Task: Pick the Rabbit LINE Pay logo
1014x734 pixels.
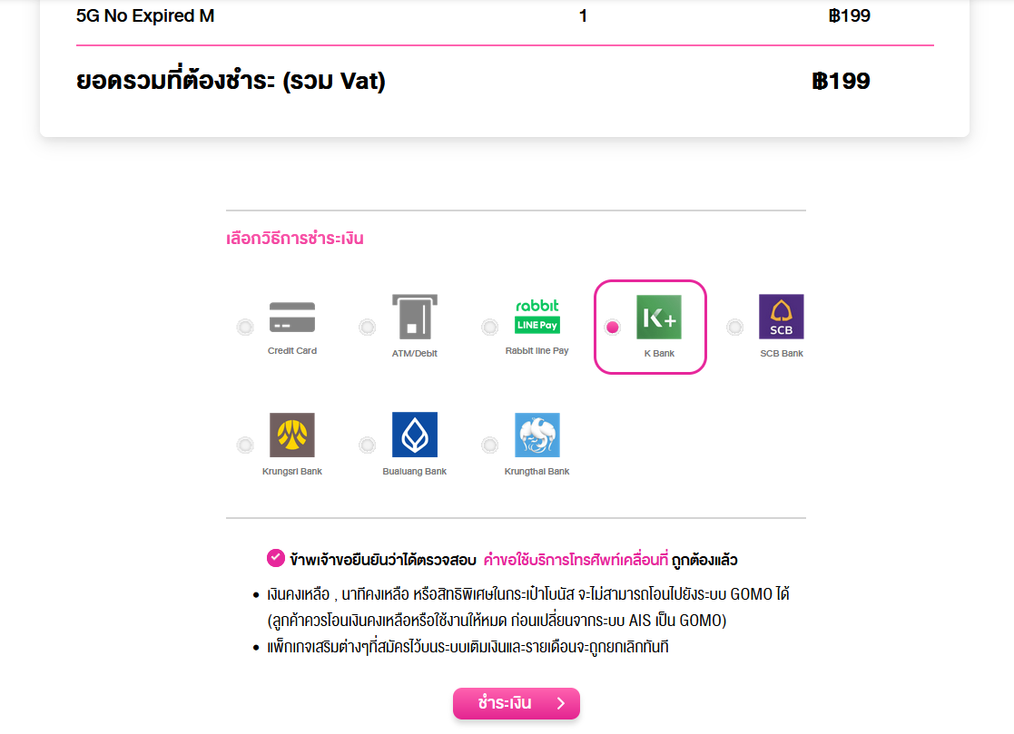Action: 537,316
